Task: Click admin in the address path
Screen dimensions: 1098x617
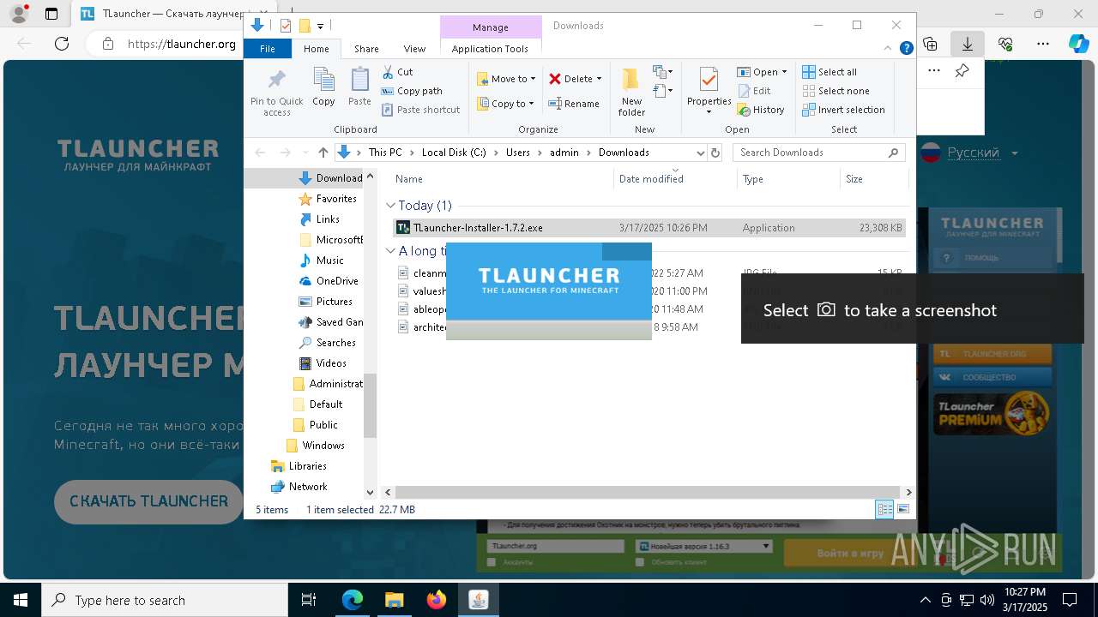Action: coord(564,153)
